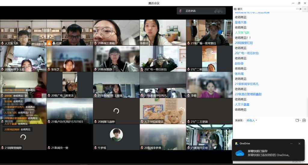Viewport: 308px width, 165px height.
Task: Click the chat bubble icon in chat header
Action: point(236,9)
